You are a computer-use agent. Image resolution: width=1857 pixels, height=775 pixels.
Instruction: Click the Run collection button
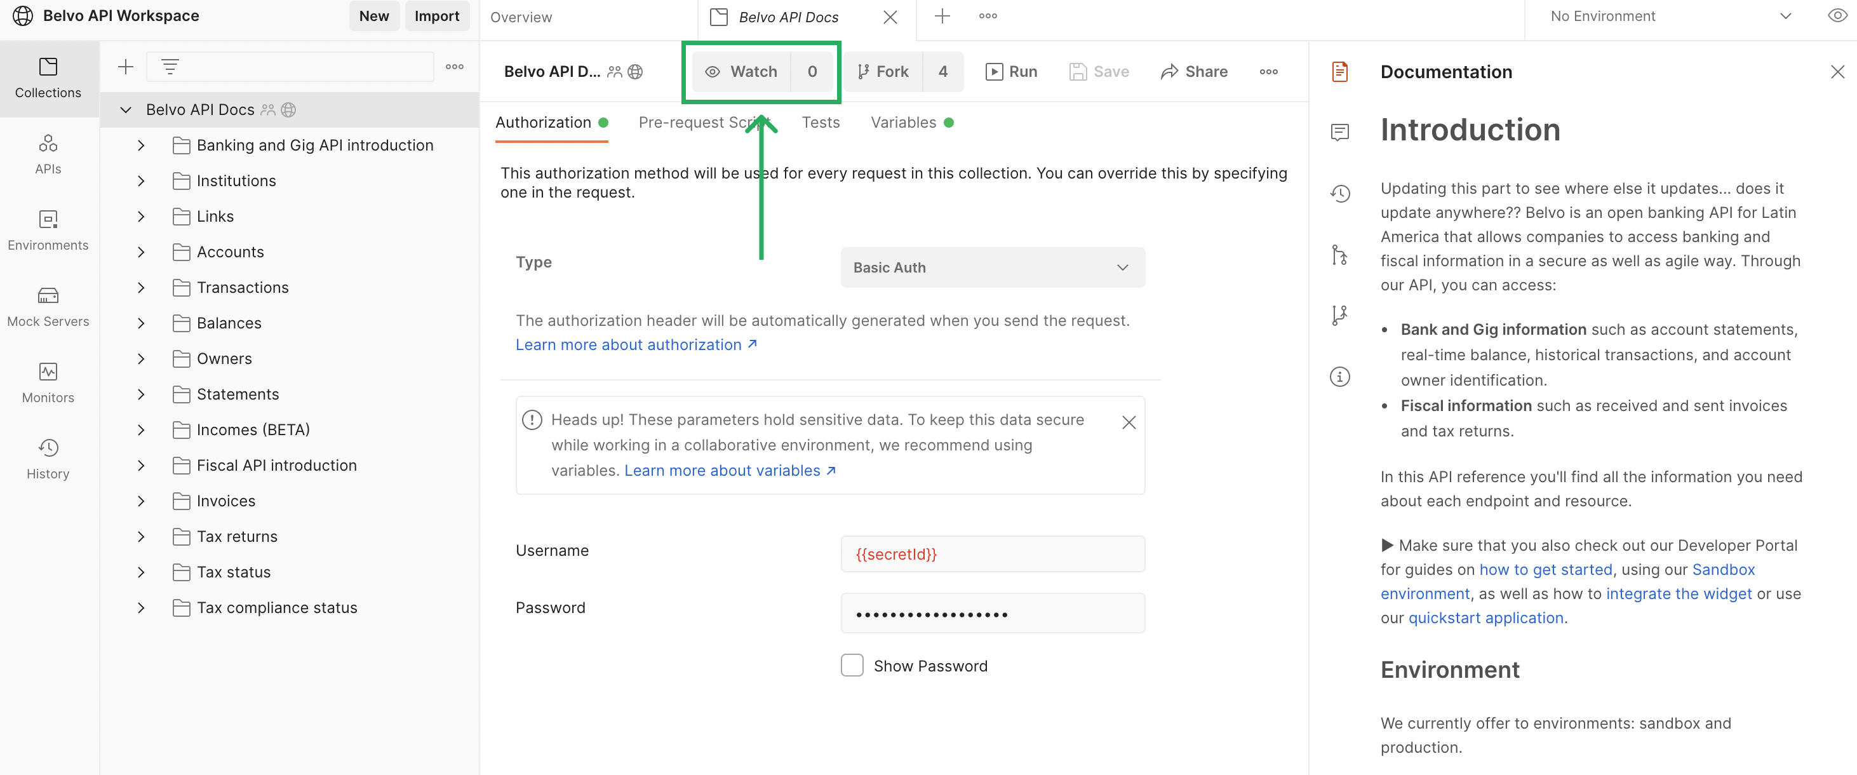point(1012,71)
